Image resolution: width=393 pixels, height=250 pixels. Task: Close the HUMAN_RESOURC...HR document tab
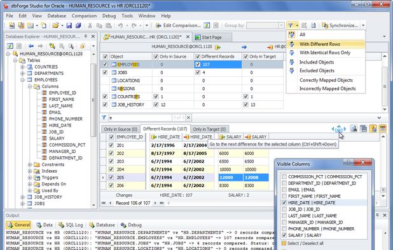pos(188,37)
